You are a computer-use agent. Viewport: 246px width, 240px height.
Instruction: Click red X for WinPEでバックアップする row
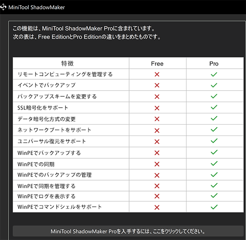coord(157,153)
